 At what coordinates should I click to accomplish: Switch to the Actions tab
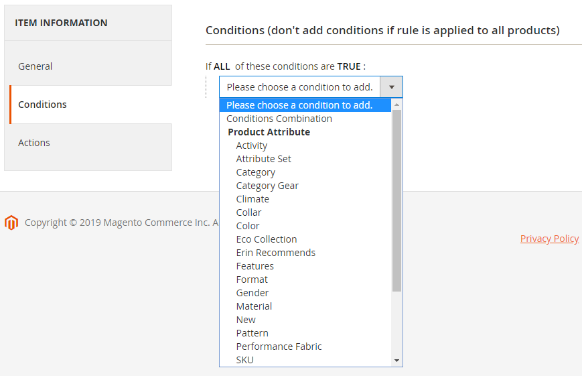[x=34, y=143]
